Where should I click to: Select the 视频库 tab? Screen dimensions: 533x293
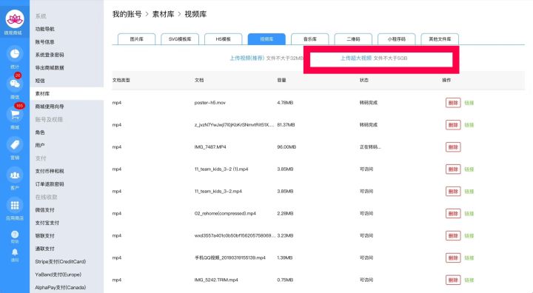[266, 39]
